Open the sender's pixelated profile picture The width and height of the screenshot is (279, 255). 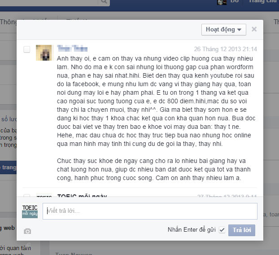click(44, 53)
